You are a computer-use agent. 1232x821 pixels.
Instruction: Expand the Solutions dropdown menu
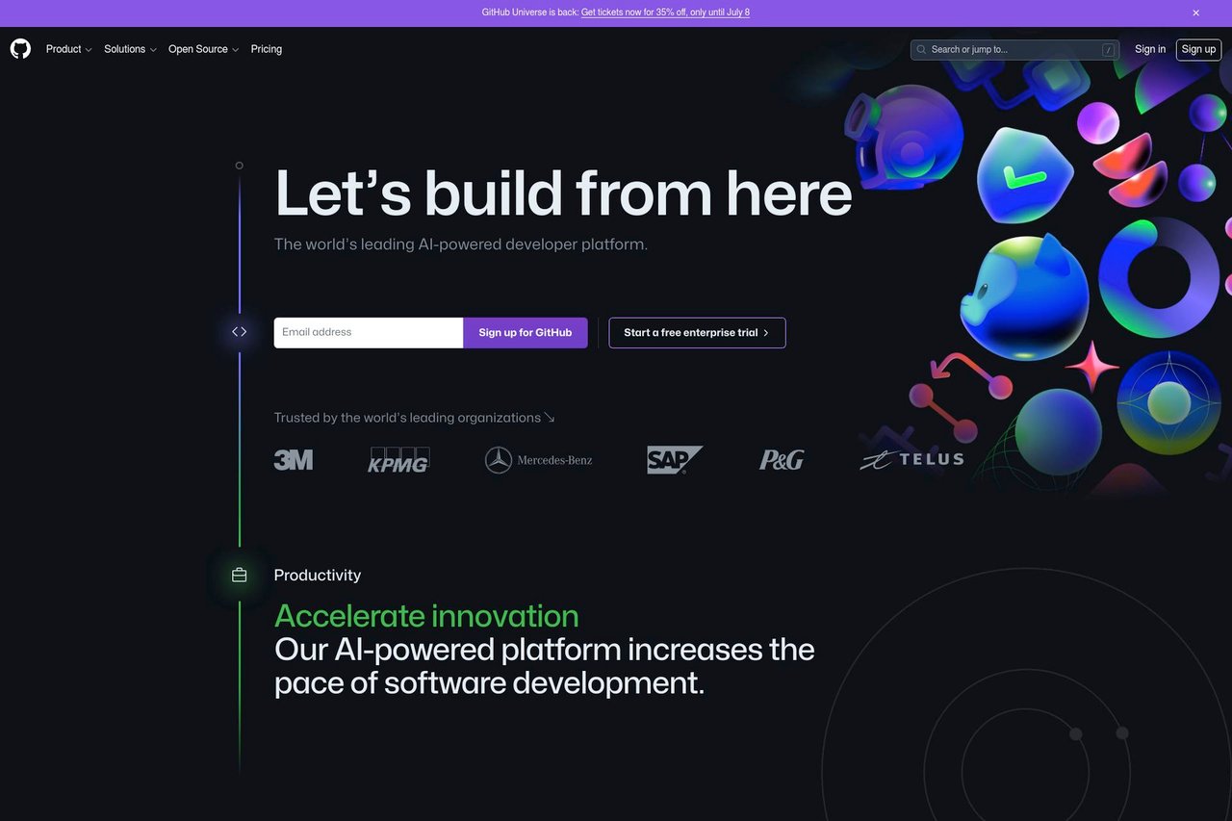130,49
